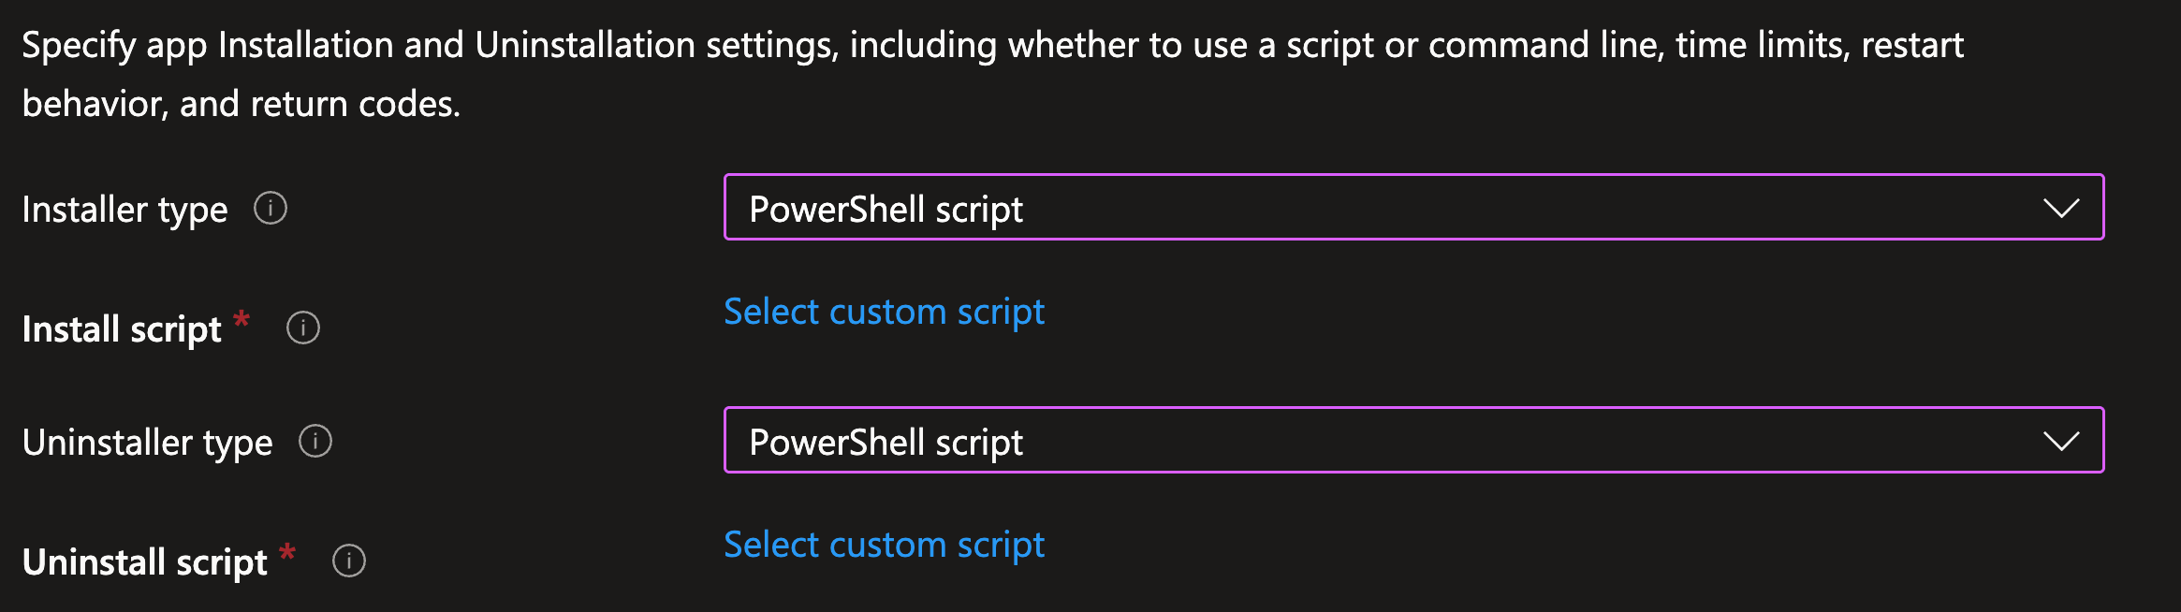Select custom script for Uninstall script

pos(884,545)
